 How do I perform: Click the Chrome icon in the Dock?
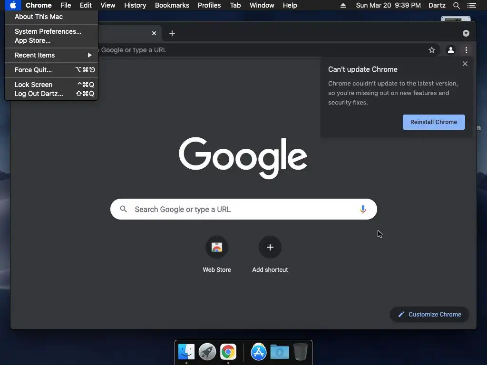pos(228,352)
